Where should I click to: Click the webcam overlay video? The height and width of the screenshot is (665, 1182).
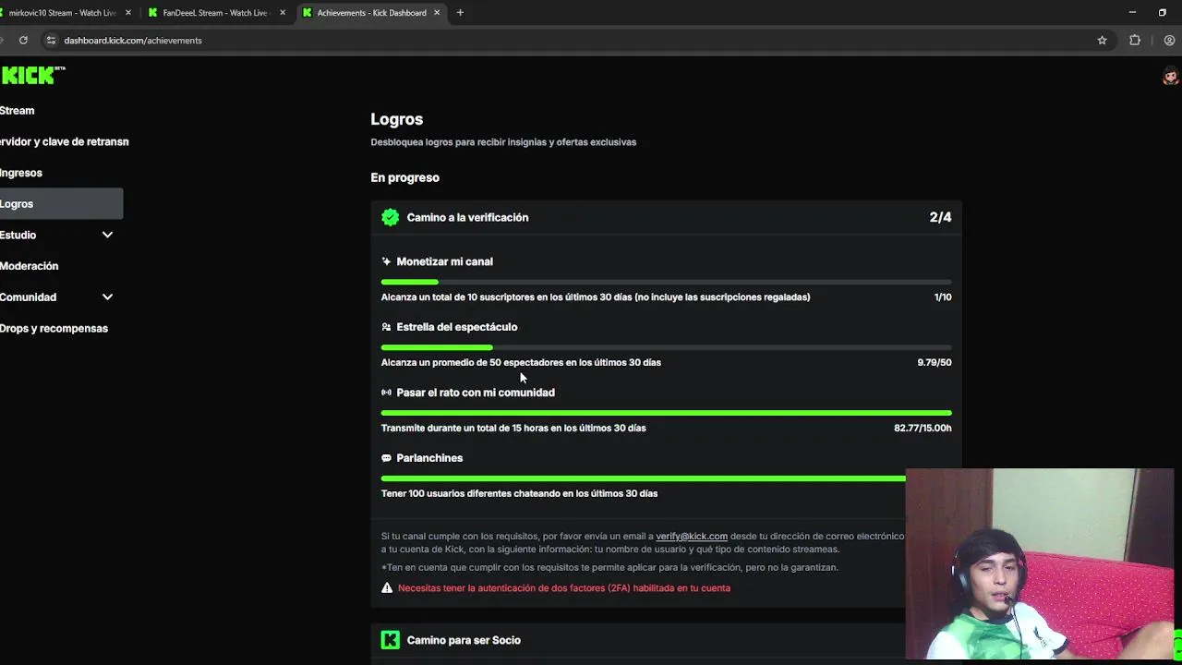pos(1040,563)
